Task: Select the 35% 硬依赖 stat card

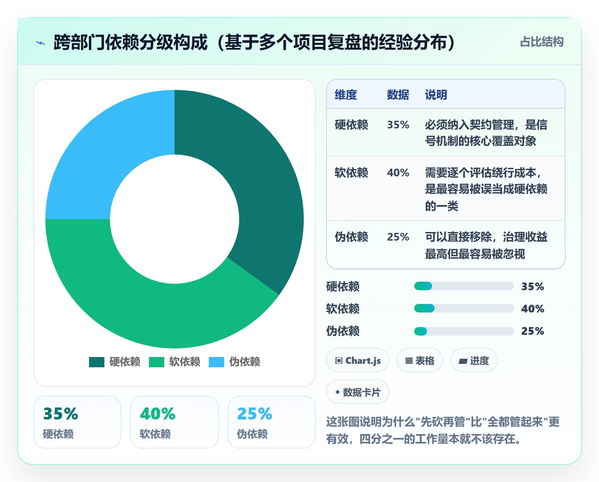Action: (x=77, y=422)
